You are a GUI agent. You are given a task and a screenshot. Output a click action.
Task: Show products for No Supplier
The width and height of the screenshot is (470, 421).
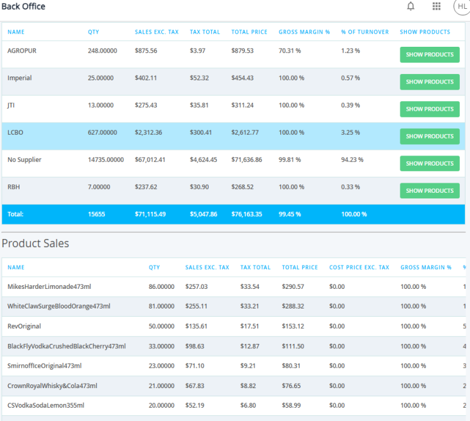(x=430, y=164)
